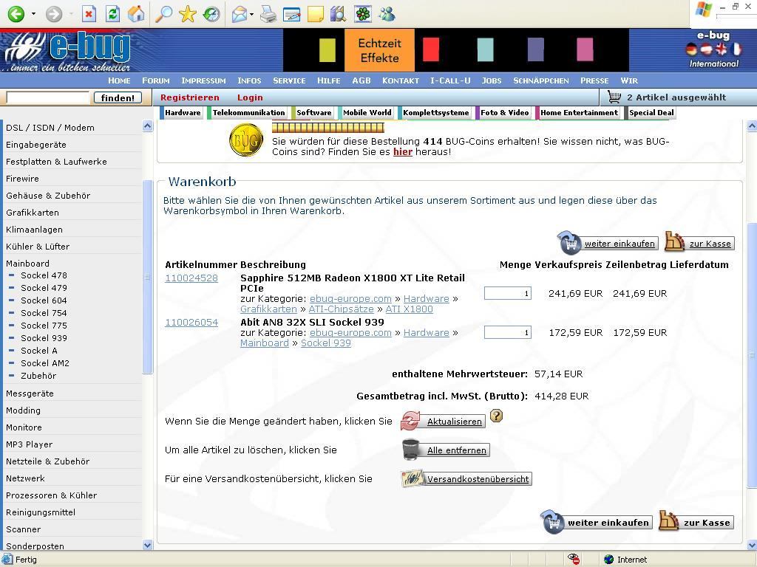
Task: Select the British flag language icon
Action: pyautogui.click(x=720, y=49)
